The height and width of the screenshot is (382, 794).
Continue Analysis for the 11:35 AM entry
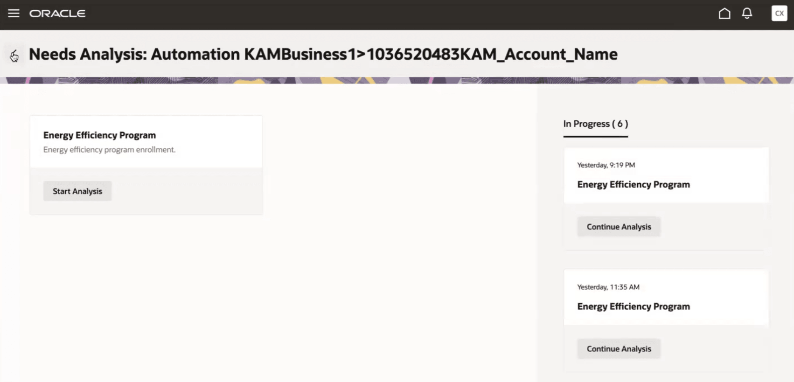(x=619, y=349)
